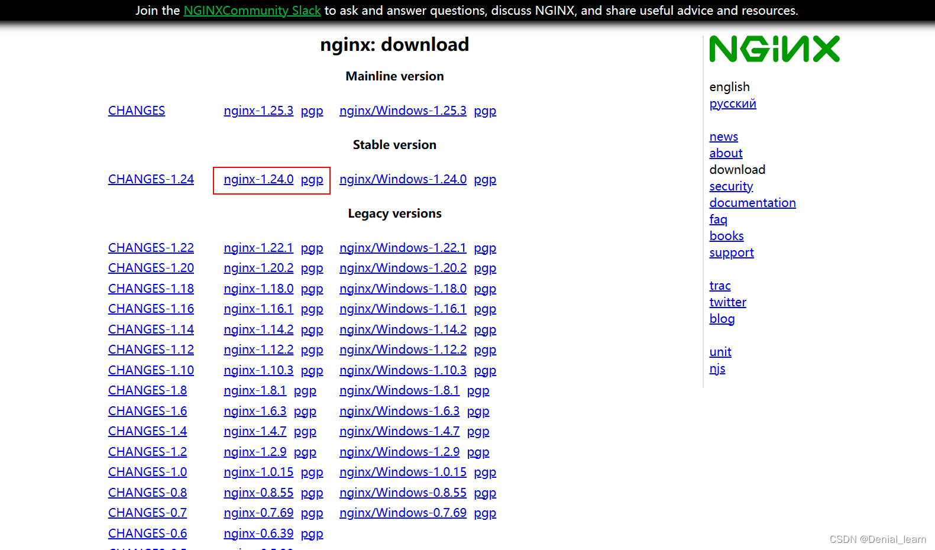Open CHANGES-0.7 changelog
The width and height of the screenshot is (935, 550).
[147, 513]
